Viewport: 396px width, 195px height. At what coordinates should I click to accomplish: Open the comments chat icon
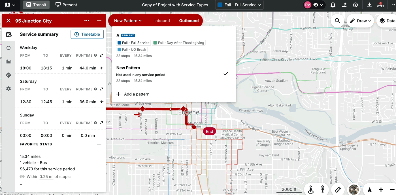(355, 5)
